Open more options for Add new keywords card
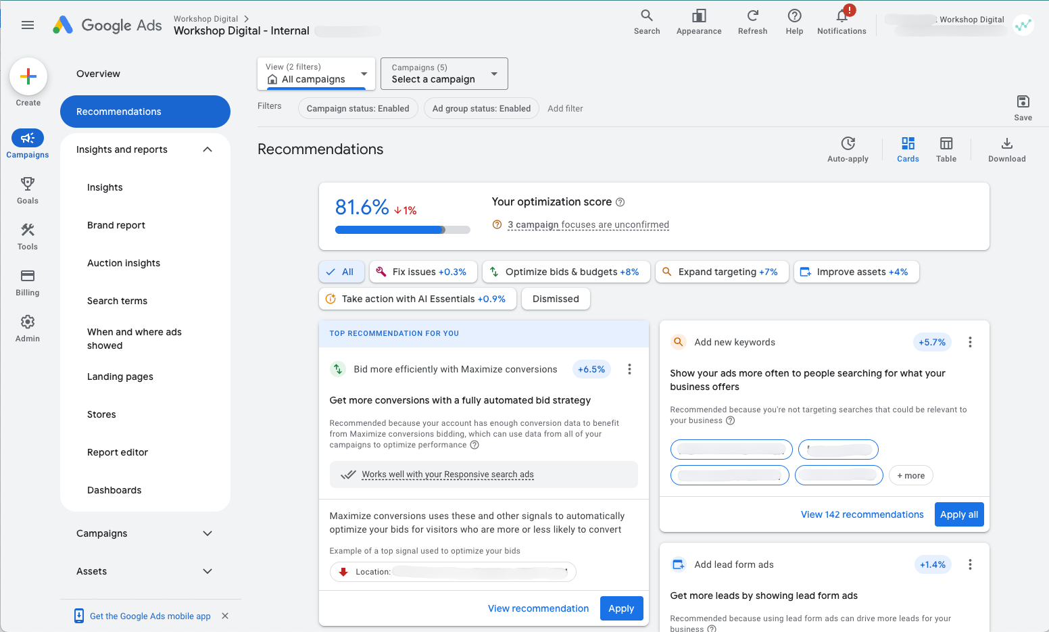 [x=970, y=342]
